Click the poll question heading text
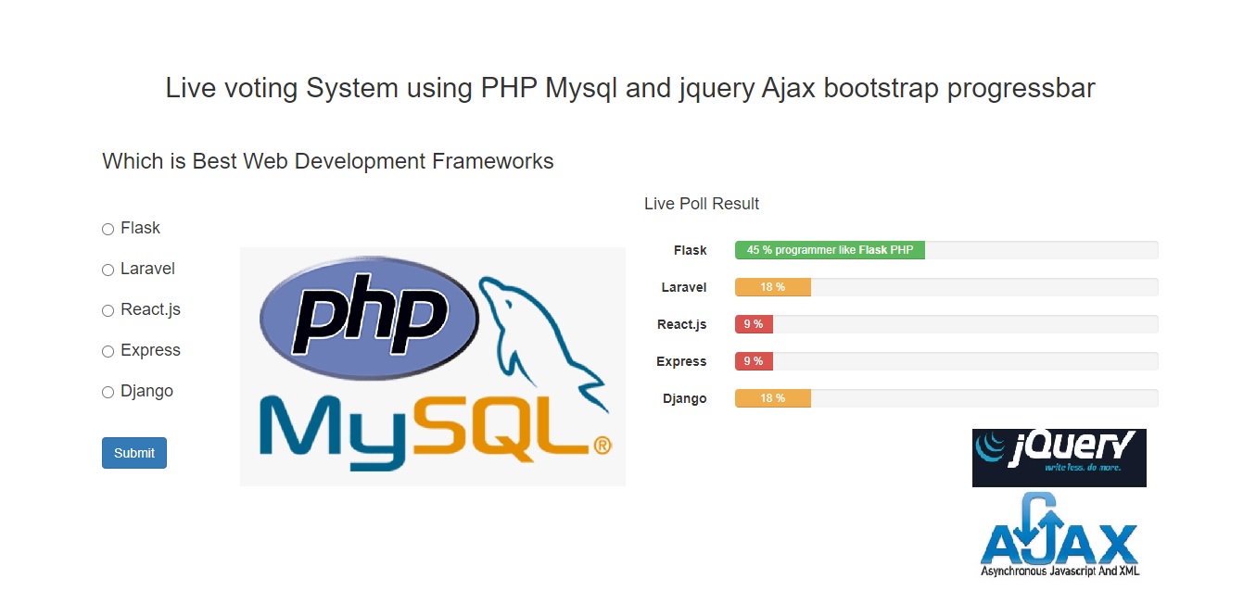This screenshot has height=603, width=1256. 327,160
